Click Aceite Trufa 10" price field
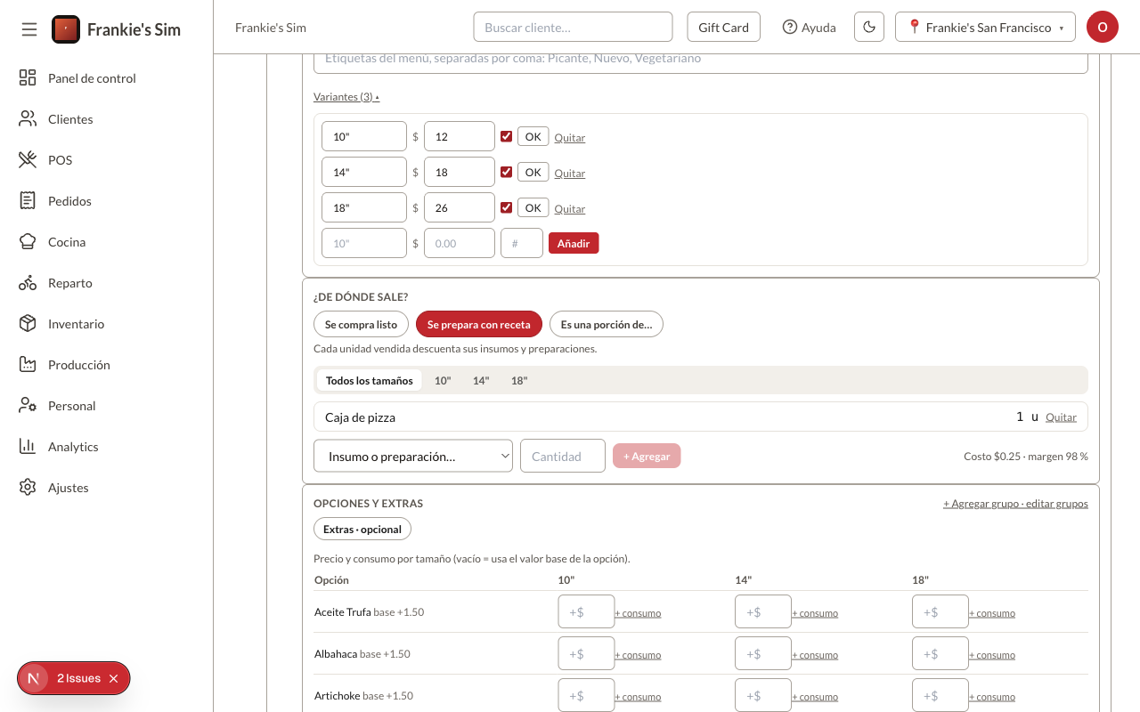This screenshot has width=1140, height=712. pos(586,611)
